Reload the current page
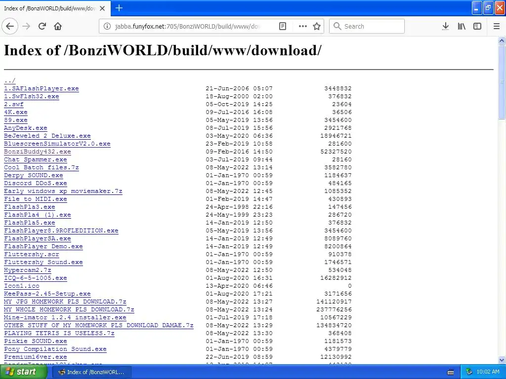 [42, 26]
